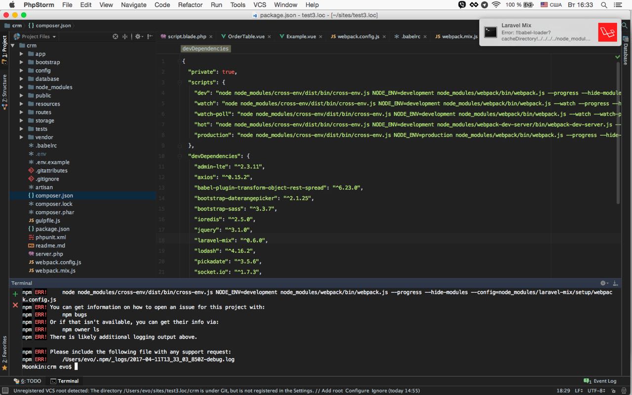632x395 pixels.
Task: Click the green plus to add new terminal session
Action: 15,294
